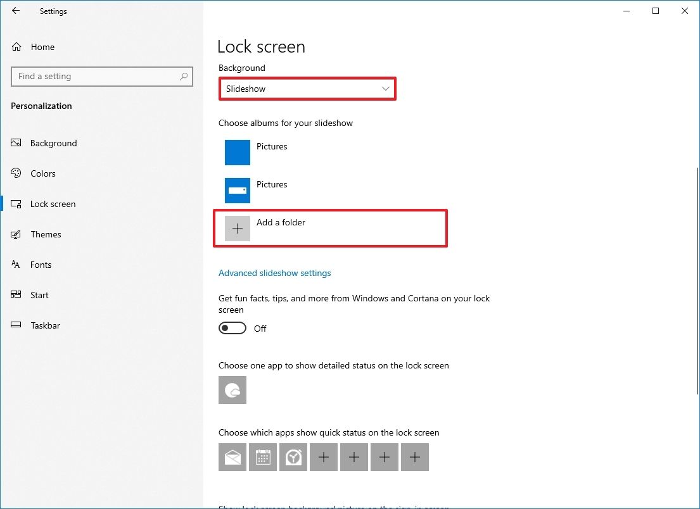Image resolution: width=700 pixels, height=509 pixels.
Task: Click the back arrow in Settings
Action: click(15, 11)
